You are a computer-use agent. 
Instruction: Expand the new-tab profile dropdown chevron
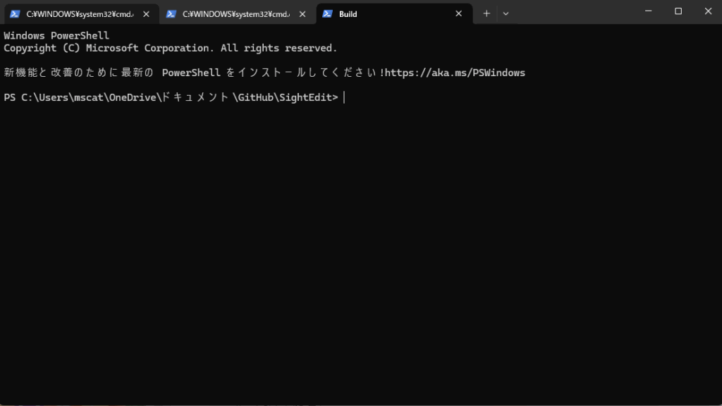pyautogui.click(x=506, y=13)
